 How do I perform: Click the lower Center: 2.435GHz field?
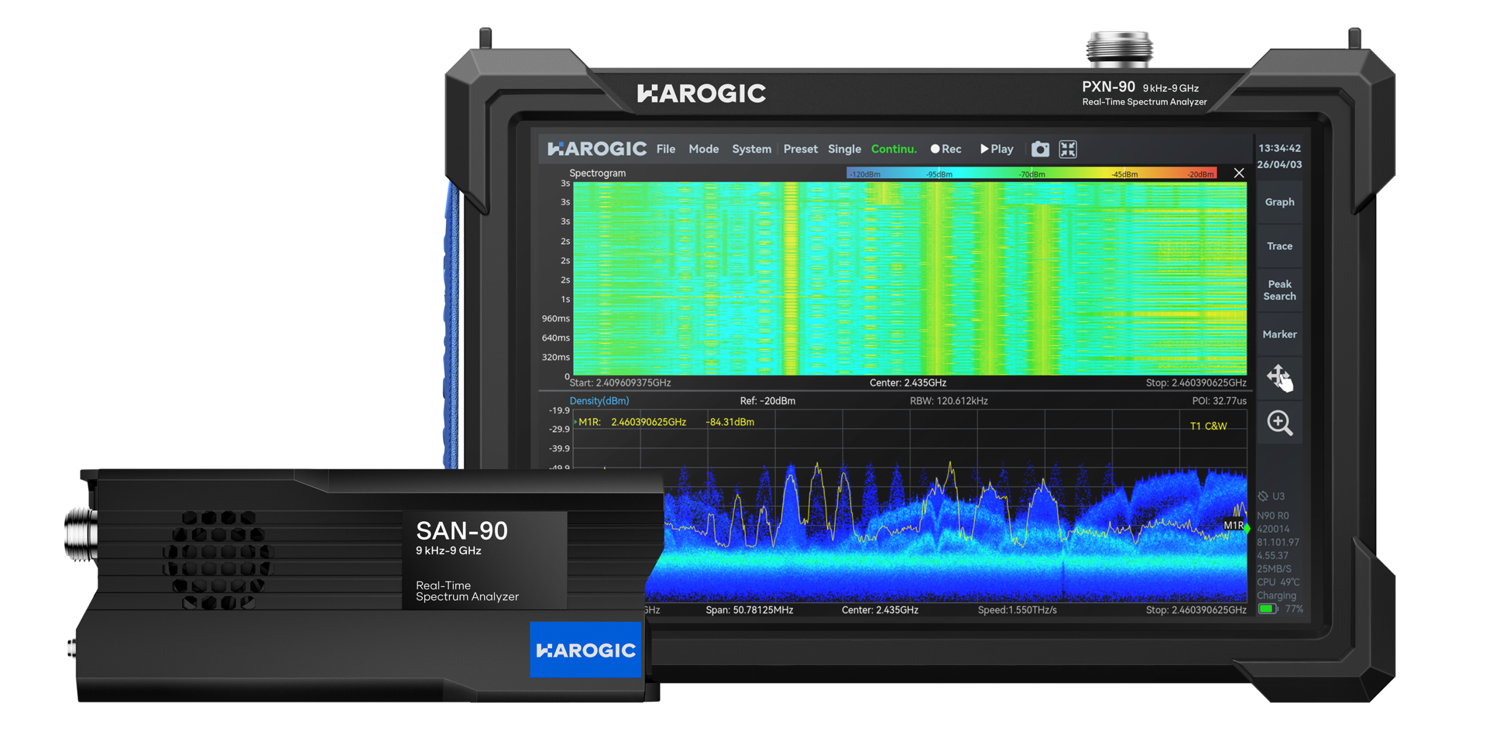[x=879, y=609]
